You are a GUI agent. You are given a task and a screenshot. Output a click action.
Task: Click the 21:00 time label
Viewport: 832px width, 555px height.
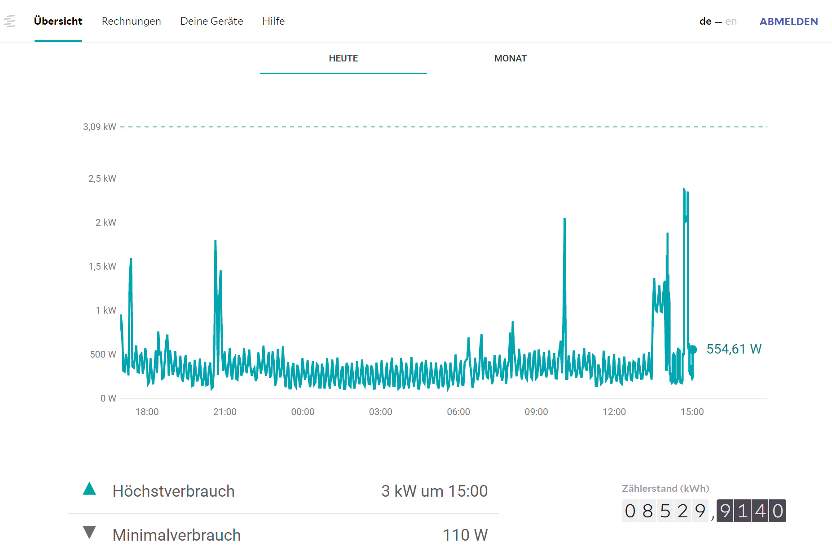(225, 412)
